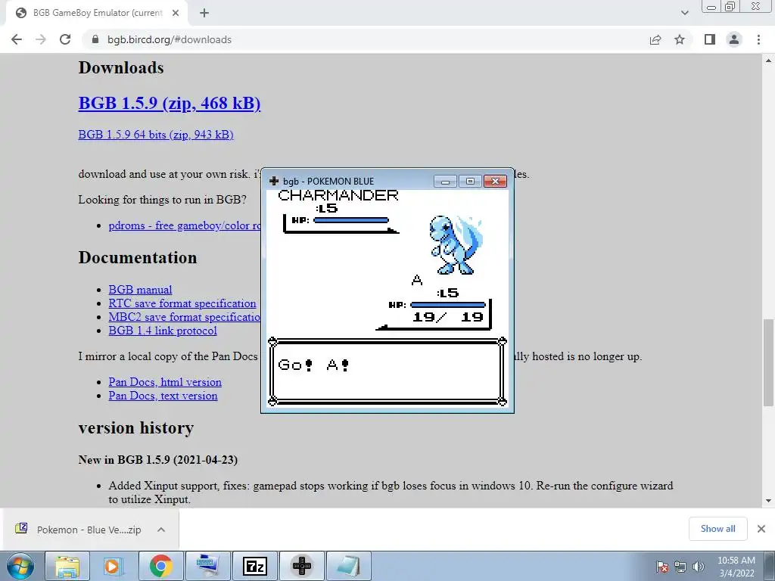Close the bgb POKEMON BLUE window
Image resolution: width=775 pixels, height=581 pixels.
(x=495, y=182)
